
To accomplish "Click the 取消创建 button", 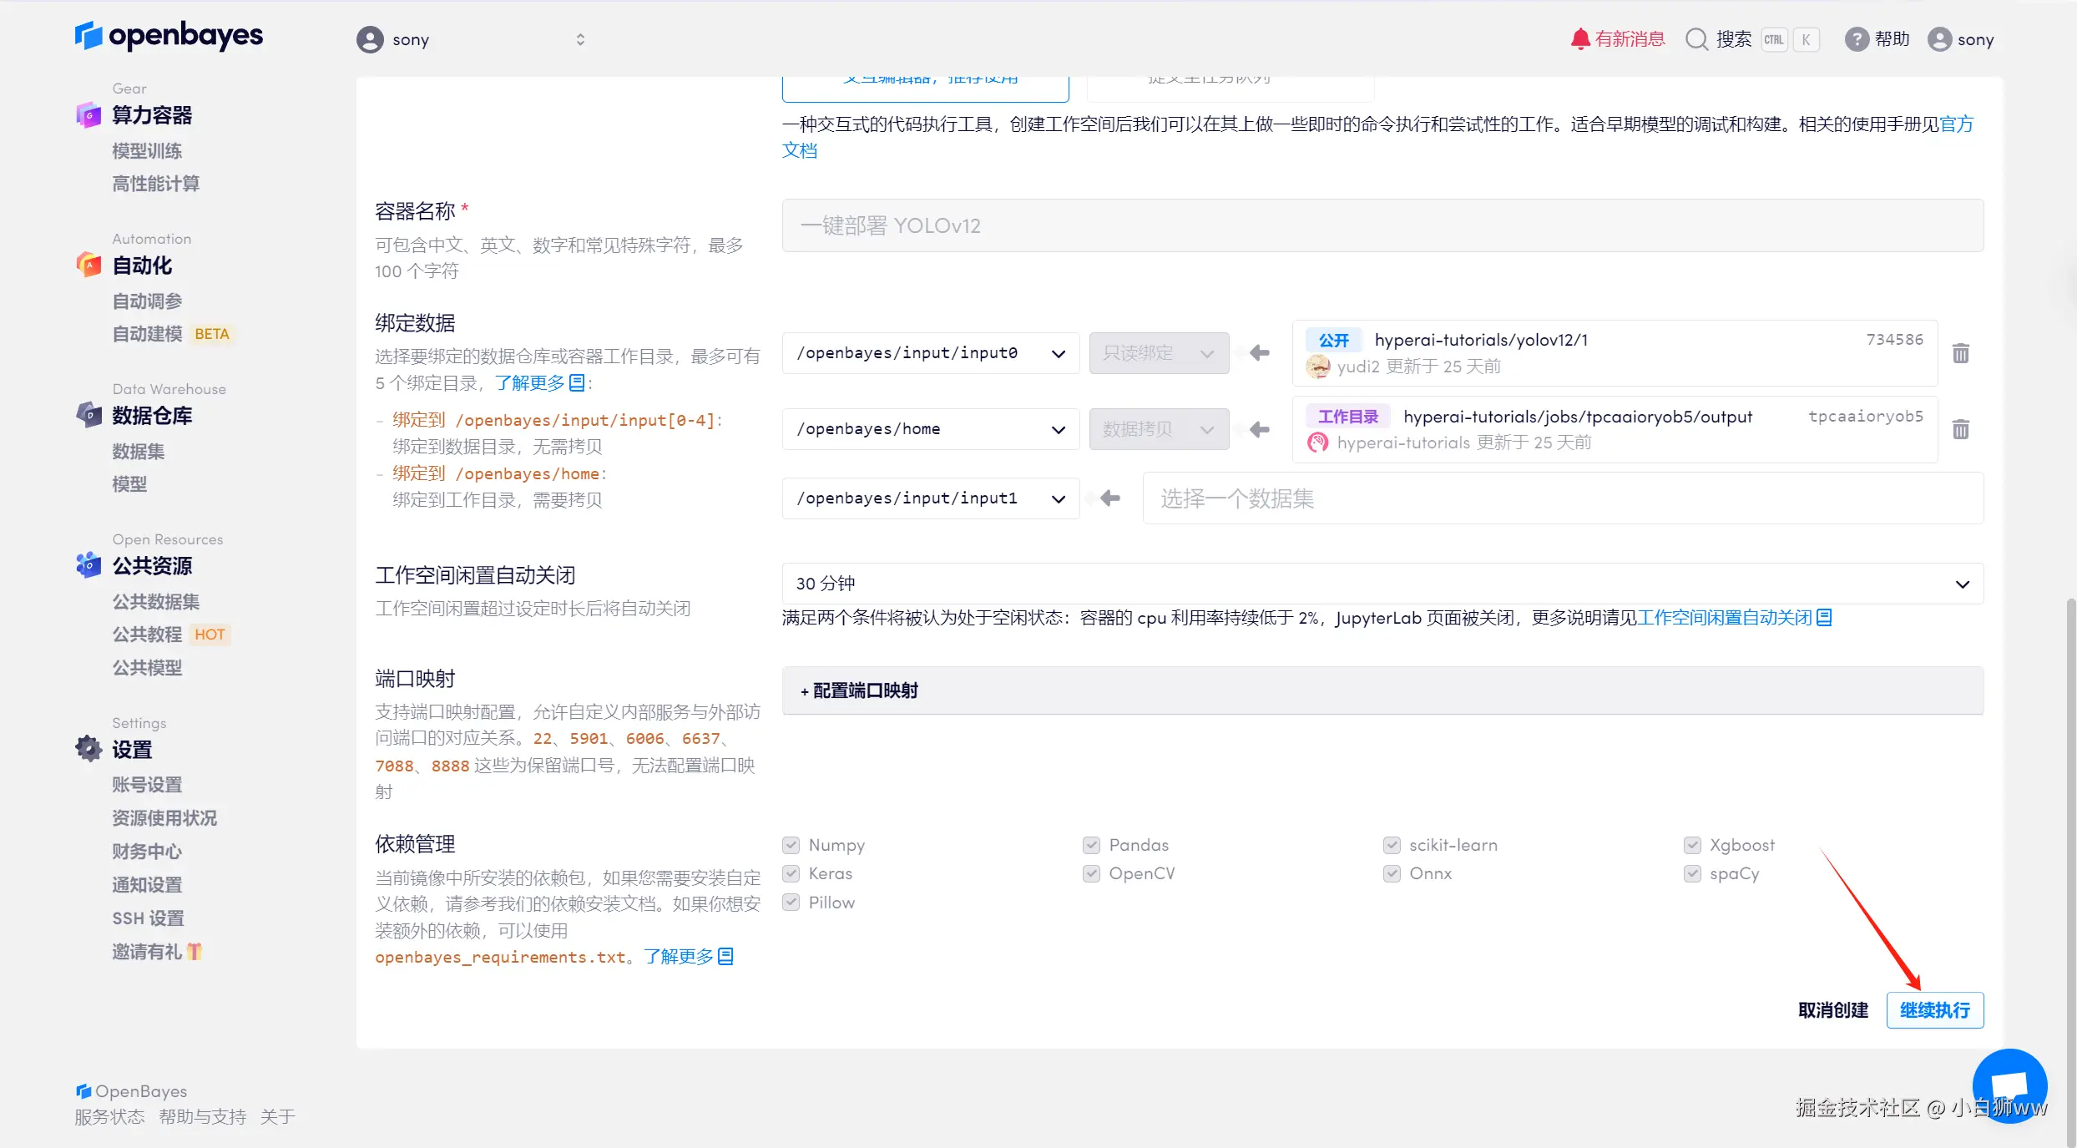I will click(1832, 1010).
